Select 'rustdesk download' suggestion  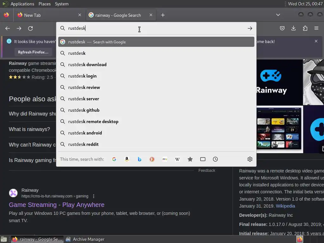click(156, 65)
